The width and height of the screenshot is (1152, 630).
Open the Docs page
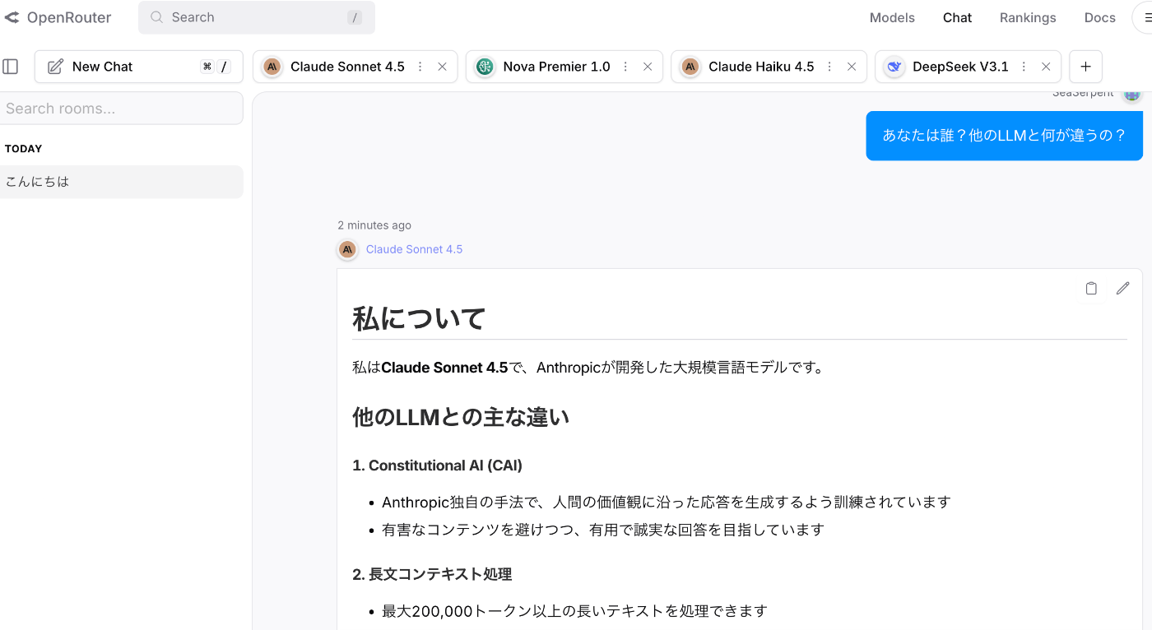click(x=1099, y=17)
